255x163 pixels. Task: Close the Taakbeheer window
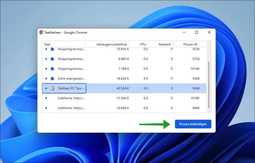(x=209, y=32)
